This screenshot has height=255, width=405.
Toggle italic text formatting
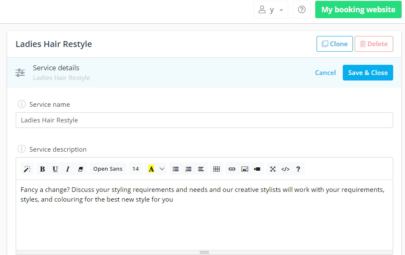coord(68,169)
